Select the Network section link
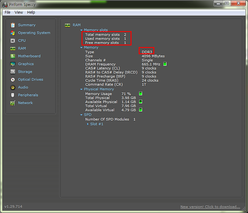The height and width of the screenshot is (213, 248). 25,103
